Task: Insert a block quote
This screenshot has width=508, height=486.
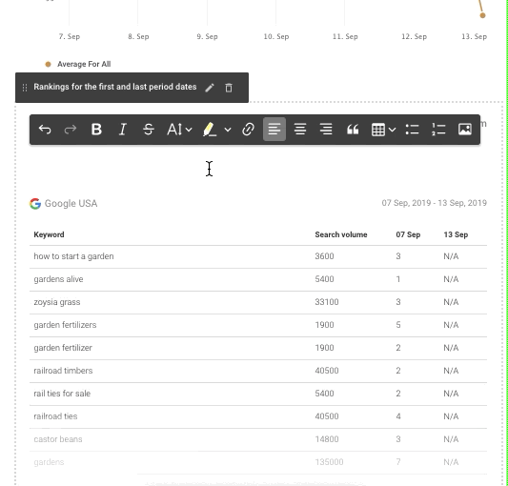Action: (x=353, y=130)
